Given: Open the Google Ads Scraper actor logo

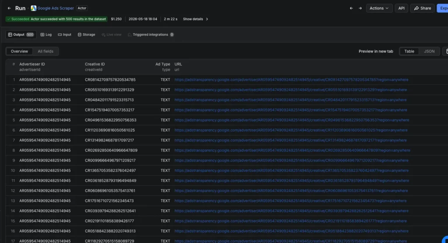Looking at the screenshot, I should [x=33, y=8].
